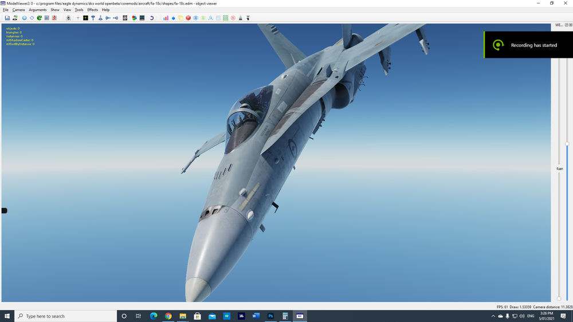The height and width of the screenshot is (322, 573).
Task: Click the light green bounding box icon
Action: [203, 18]
